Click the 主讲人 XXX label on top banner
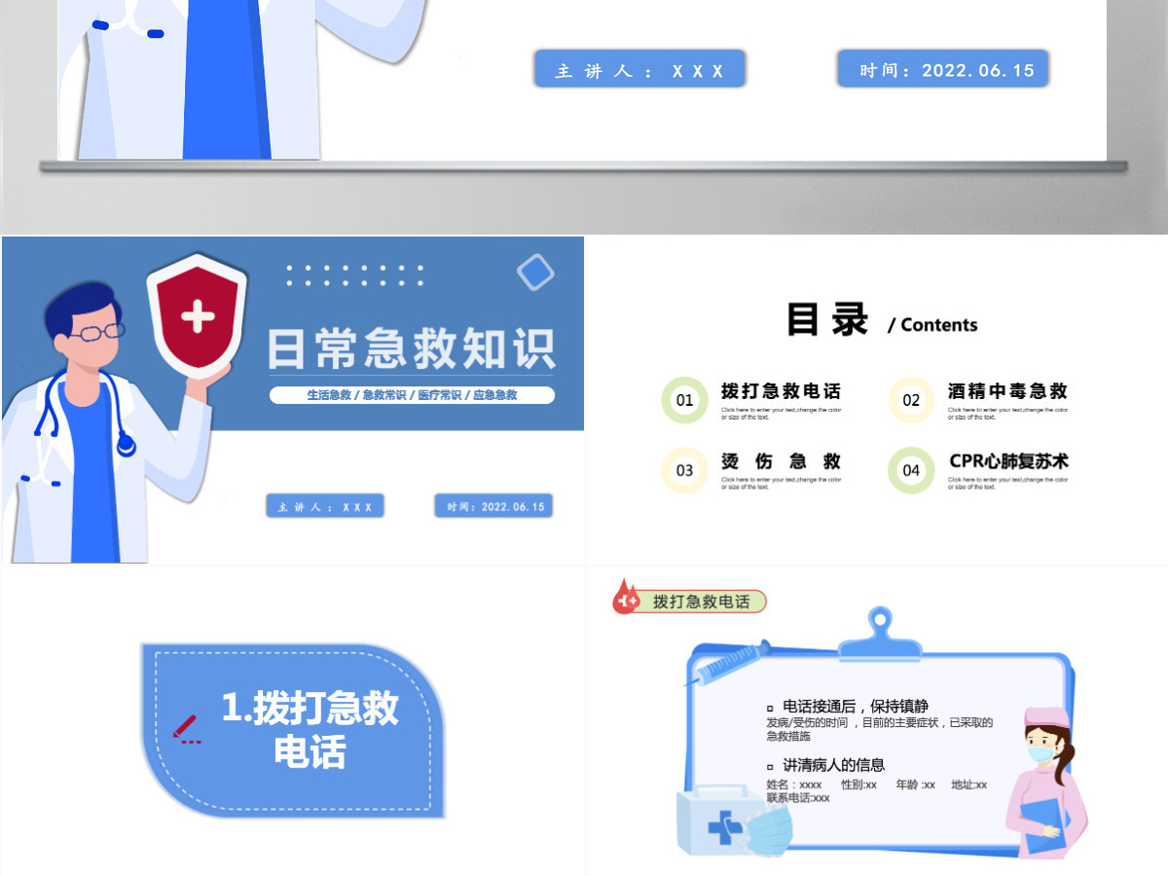Screen dimensions: 1168x876 tap(639, 70)
